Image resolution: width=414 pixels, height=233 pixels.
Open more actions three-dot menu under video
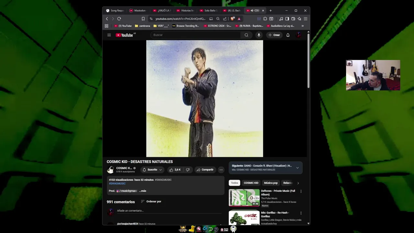(x=221, y=170)
